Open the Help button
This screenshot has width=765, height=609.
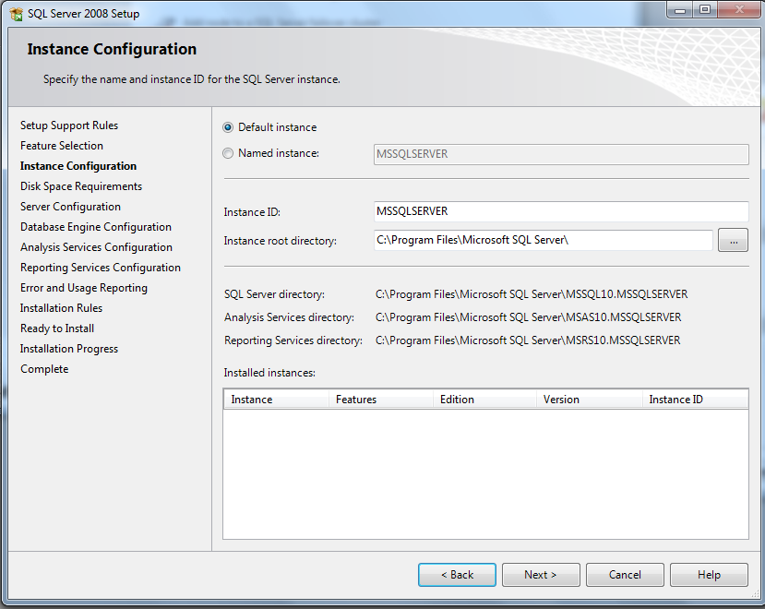click(x=709, y=575)
